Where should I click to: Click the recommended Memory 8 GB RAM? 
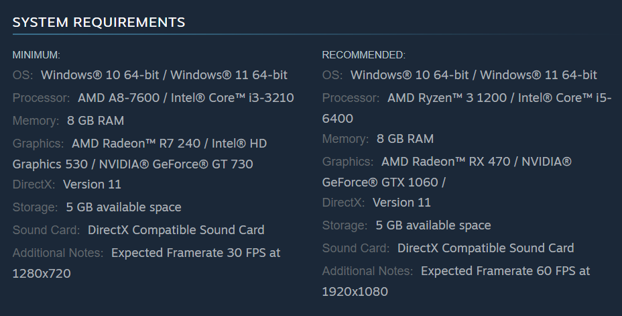(x=405, y=139)
